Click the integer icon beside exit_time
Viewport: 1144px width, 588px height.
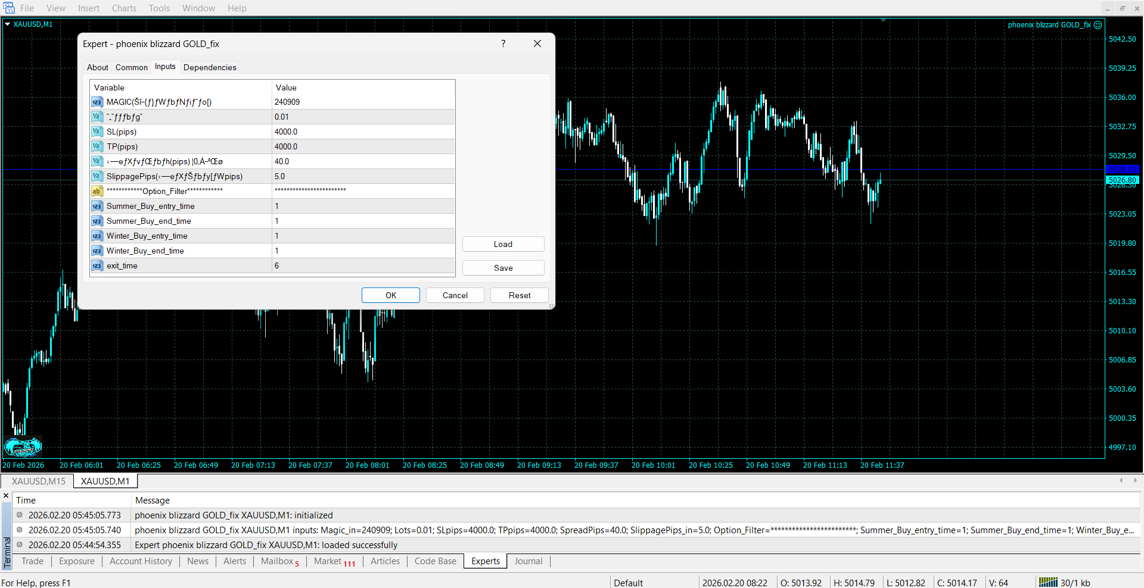pos(97,266)
